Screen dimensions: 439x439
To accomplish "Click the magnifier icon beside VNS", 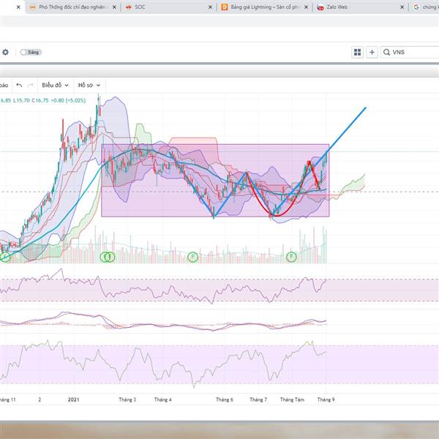I will click(x=386, y=53).
